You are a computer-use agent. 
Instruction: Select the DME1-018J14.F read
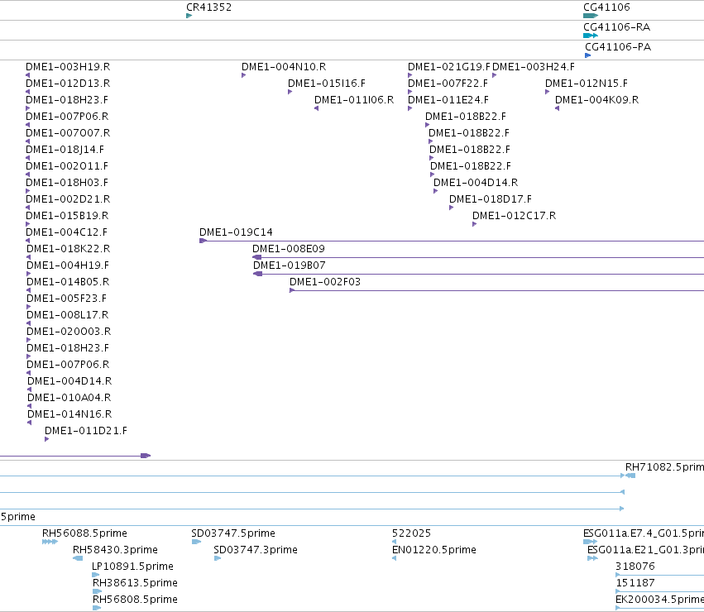(65, 150)
